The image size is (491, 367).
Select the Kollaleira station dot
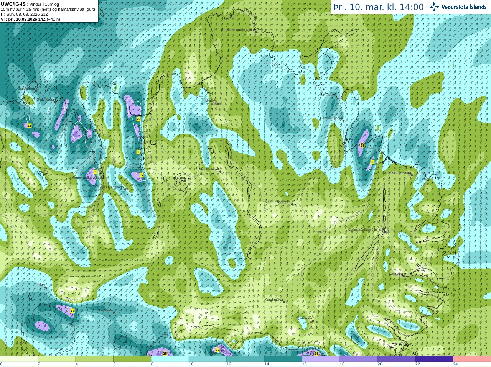pyautogui.click(x=404, y=276)
